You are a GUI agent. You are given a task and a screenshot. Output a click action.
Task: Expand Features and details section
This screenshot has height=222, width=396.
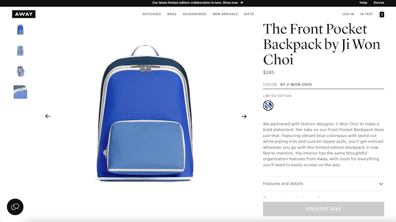[x=323, y=184]
